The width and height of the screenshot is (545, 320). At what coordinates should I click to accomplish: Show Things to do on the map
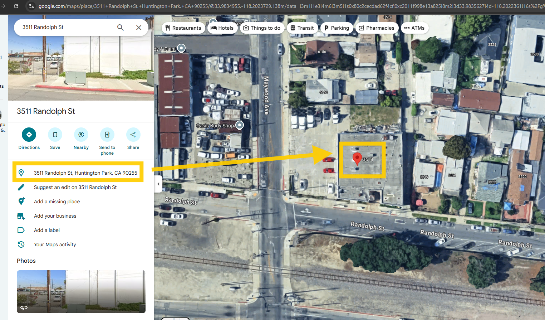point(262,28)
